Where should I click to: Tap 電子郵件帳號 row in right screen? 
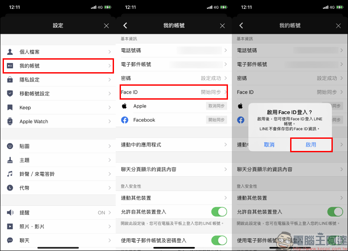tap(290, 64)
